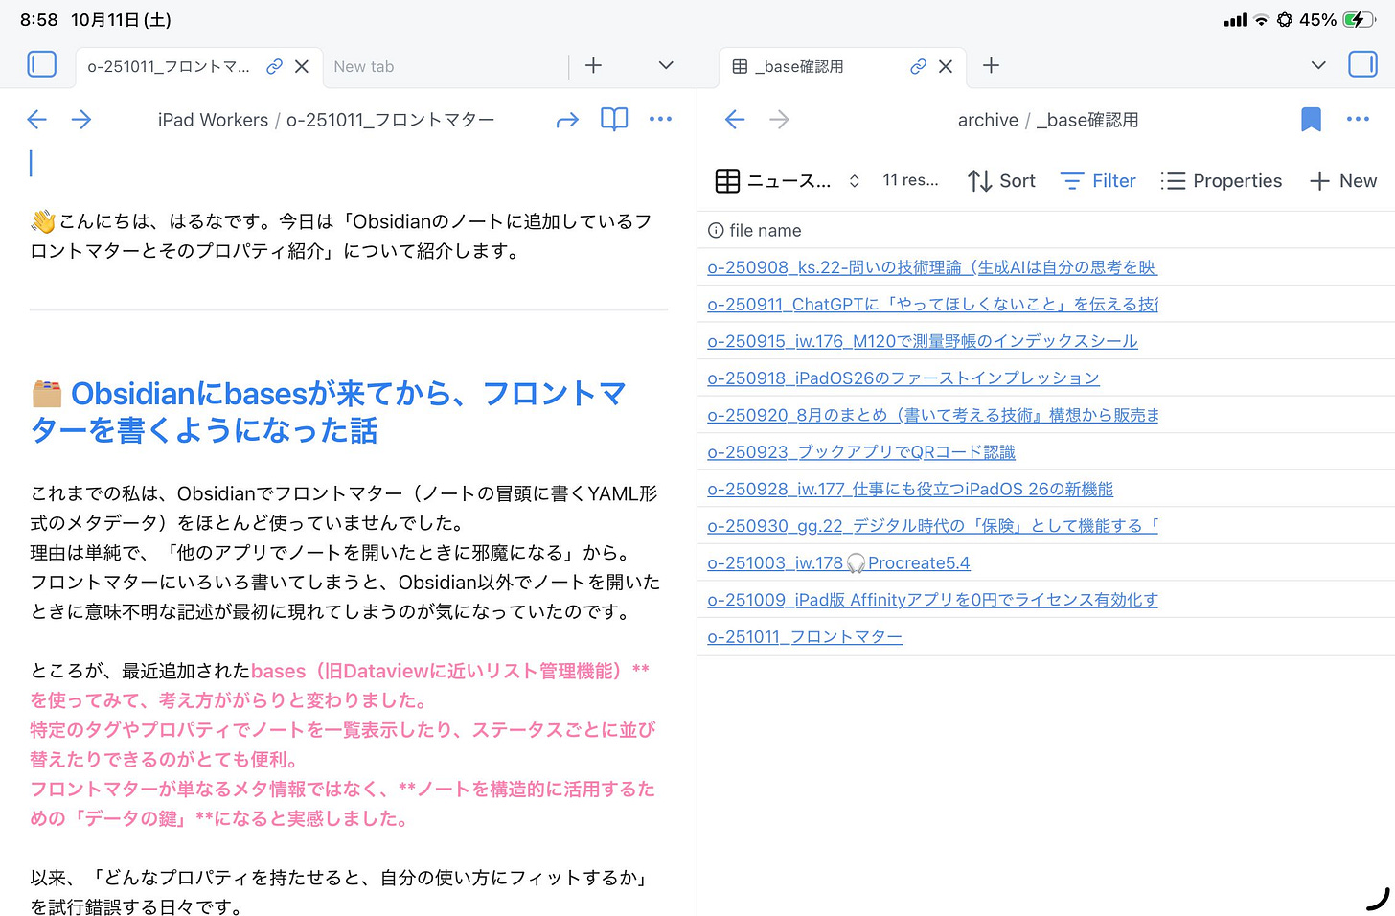The image size is (1395, 916).
Task: Open o-251003_iw.178 Procreate5.4 link
Action: 838,563
